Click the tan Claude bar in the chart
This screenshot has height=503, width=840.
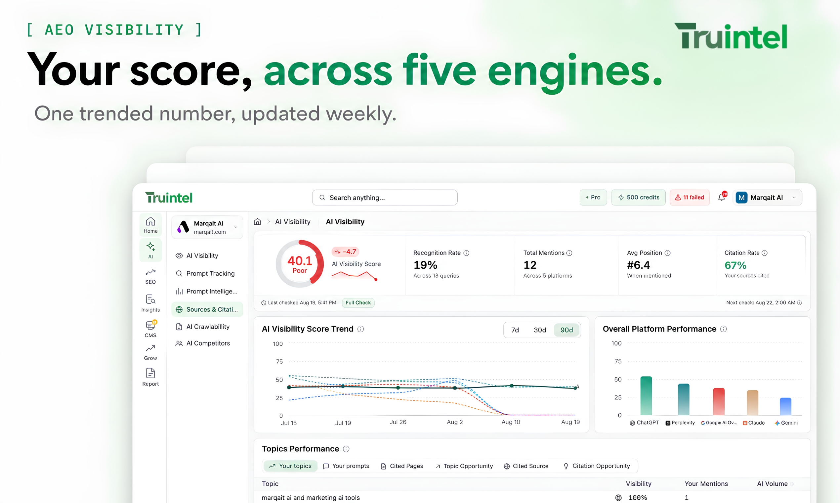753,403
